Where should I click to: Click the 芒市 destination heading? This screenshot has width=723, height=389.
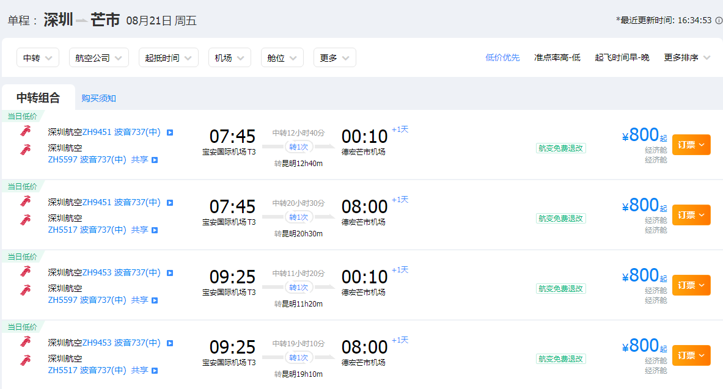[x=105, y=20]
